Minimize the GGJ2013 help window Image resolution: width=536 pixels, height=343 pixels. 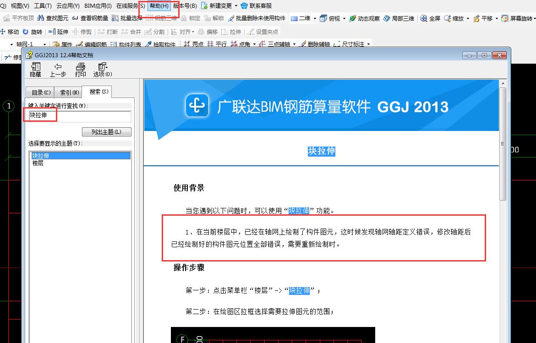[469, 55]
